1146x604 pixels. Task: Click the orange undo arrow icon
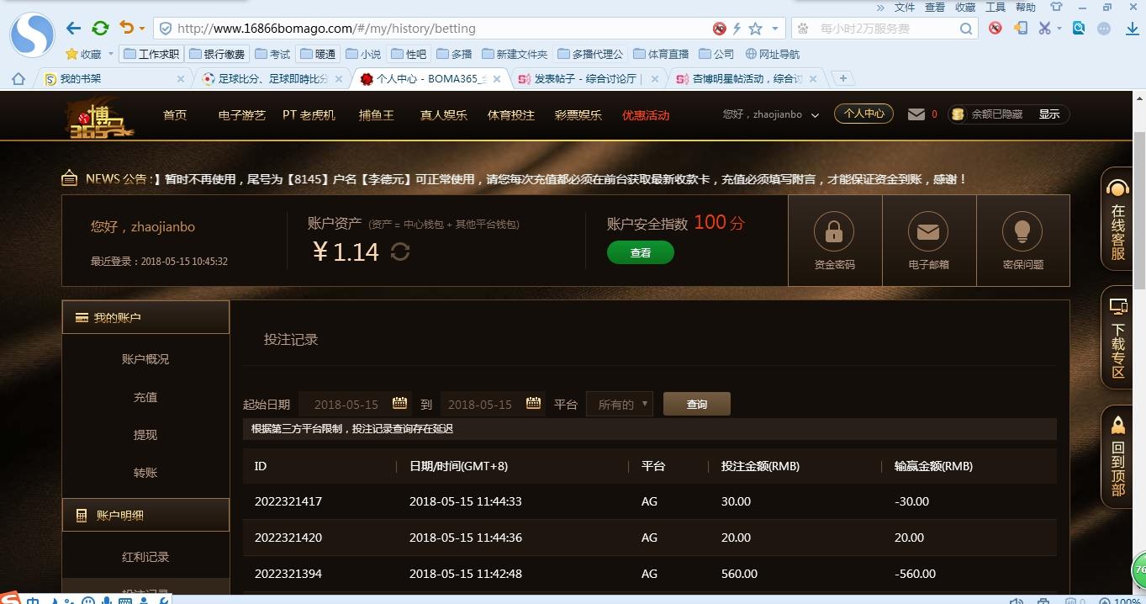pos(126,28)
